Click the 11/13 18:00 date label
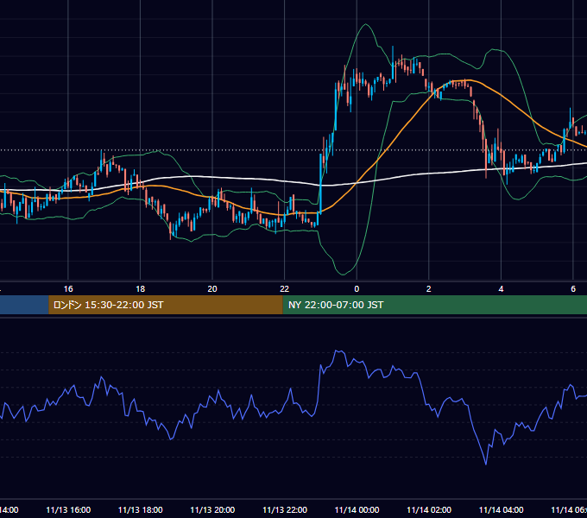This screenshot has width=587, height=518. click(x=141, y=509)
